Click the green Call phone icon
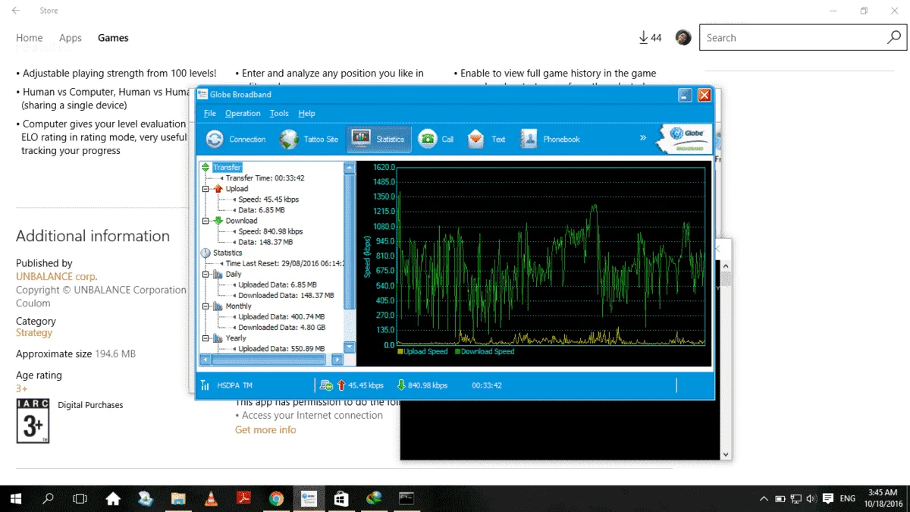The width and height of the screenshot is (910, 512). tap(428, 140)
